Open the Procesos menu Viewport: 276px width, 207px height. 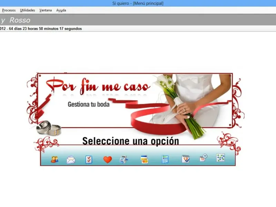click(x=9, y=10)
